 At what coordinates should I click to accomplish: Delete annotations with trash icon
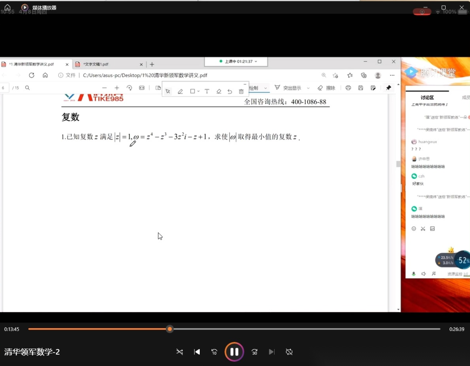pos(241,91)
